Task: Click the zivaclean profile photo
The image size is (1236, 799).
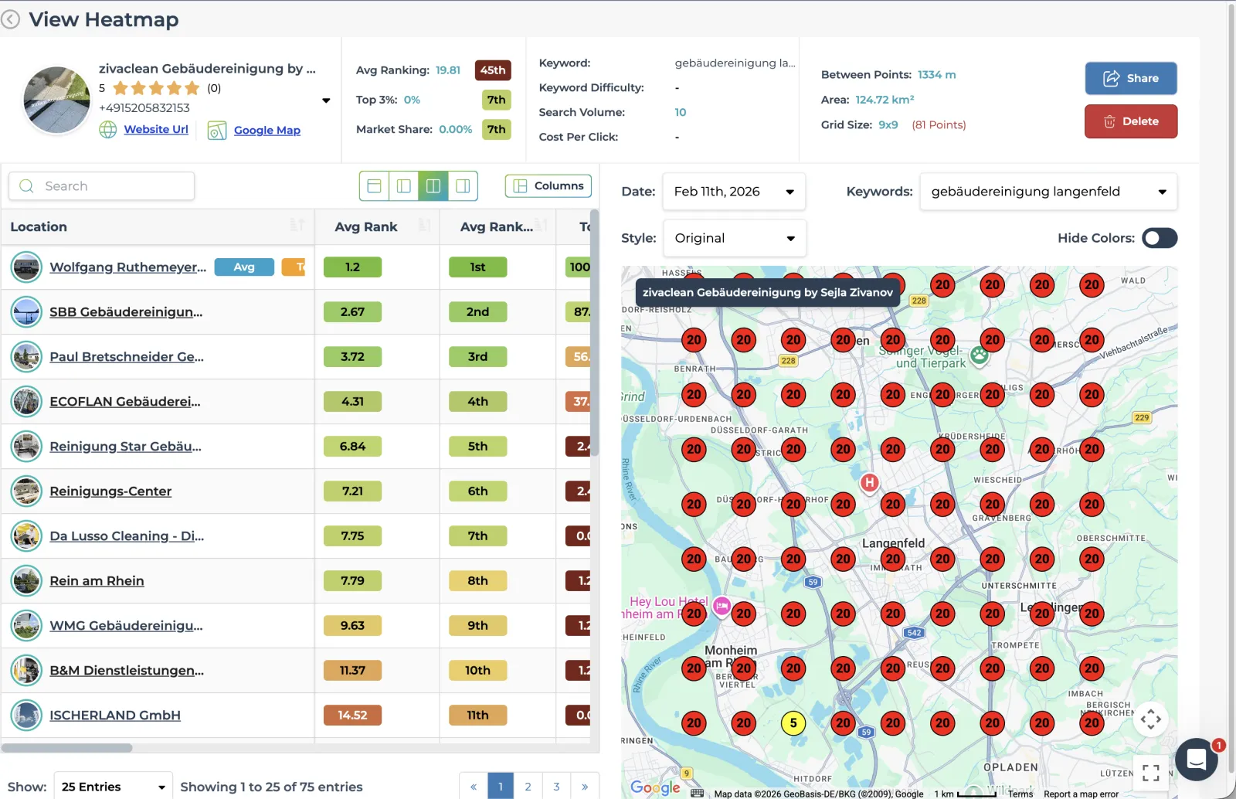Action: pos(56,100)
